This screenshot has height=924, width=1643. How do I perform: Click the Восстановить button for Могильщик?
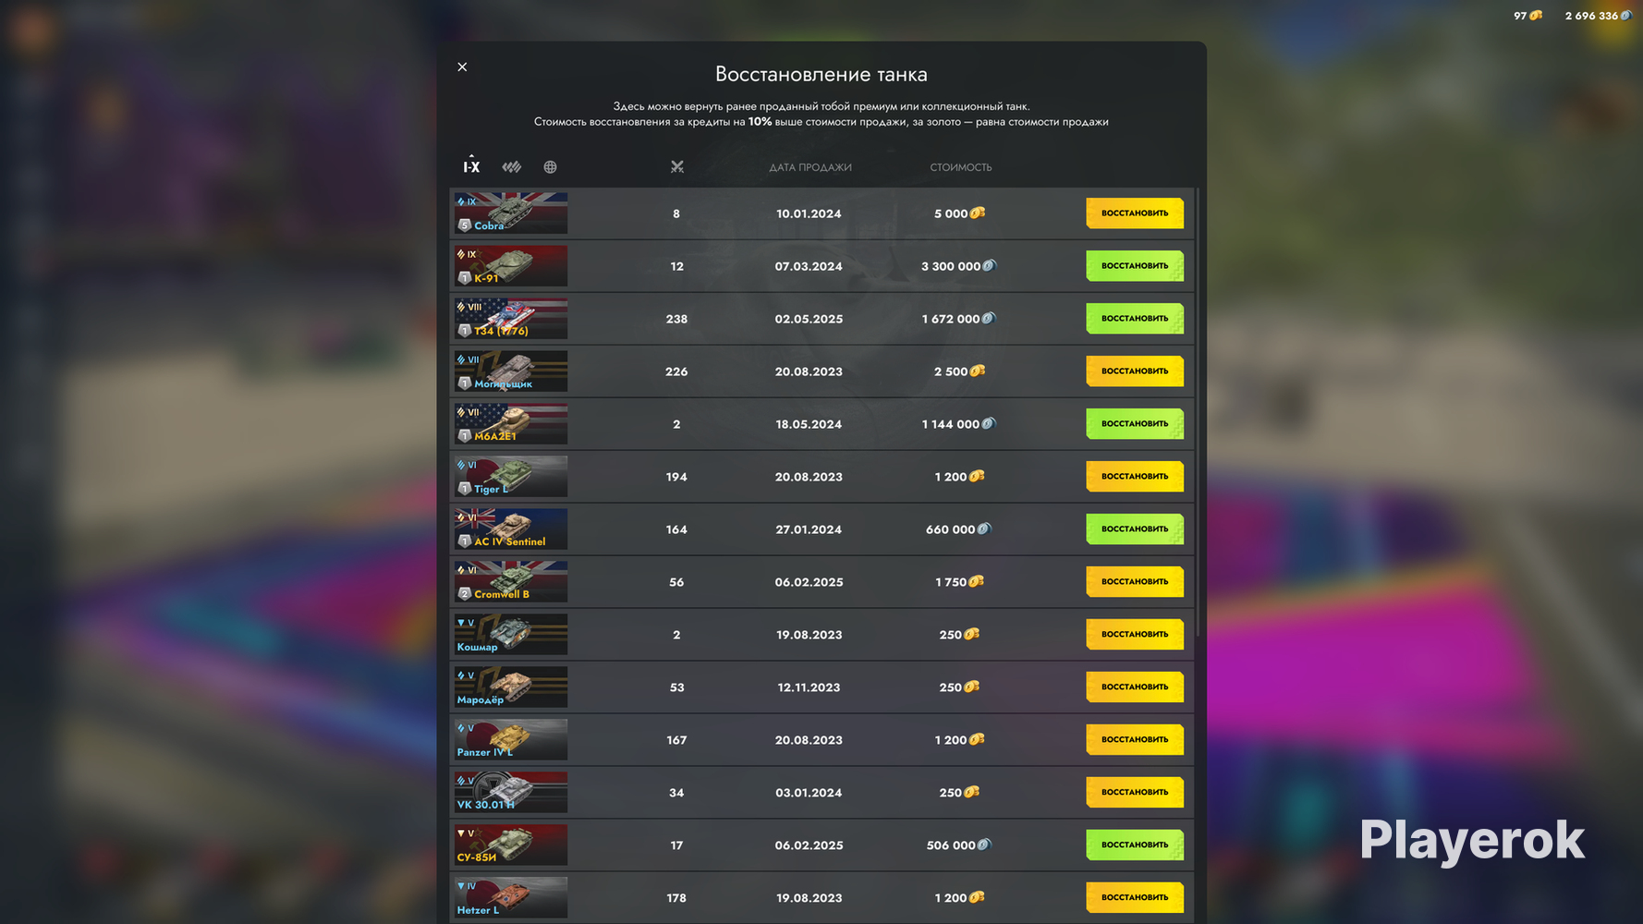(x=1134, y=371)
